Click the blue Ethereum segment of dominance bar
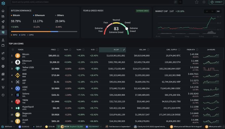 [x=54, y=32]
